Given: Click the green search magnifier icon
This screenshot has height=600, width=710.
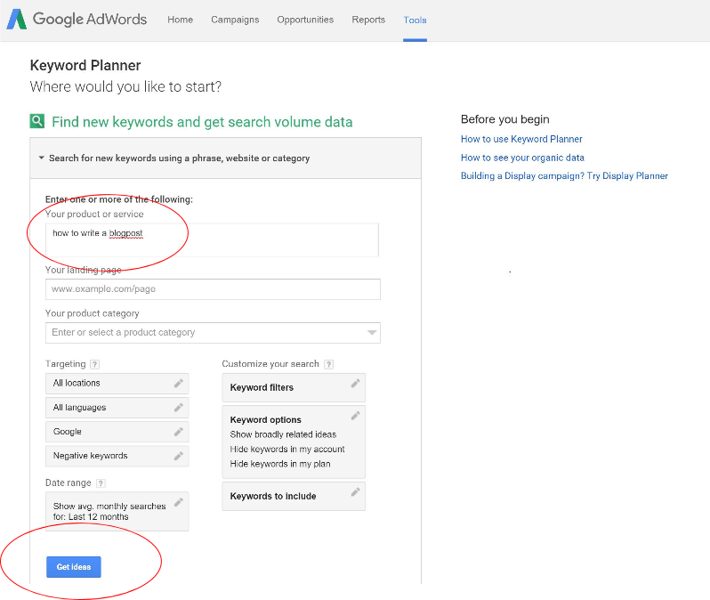Looking at the screenshot, I should coord(37,121).
